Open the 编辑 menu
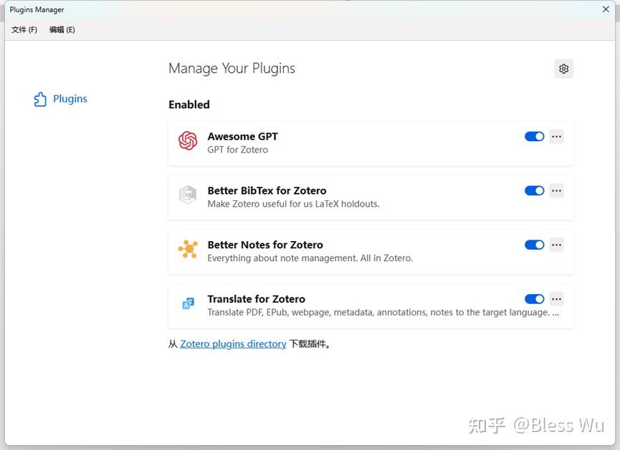The height and width of the screenshot is (450, 620). click(x=62, y=29)
